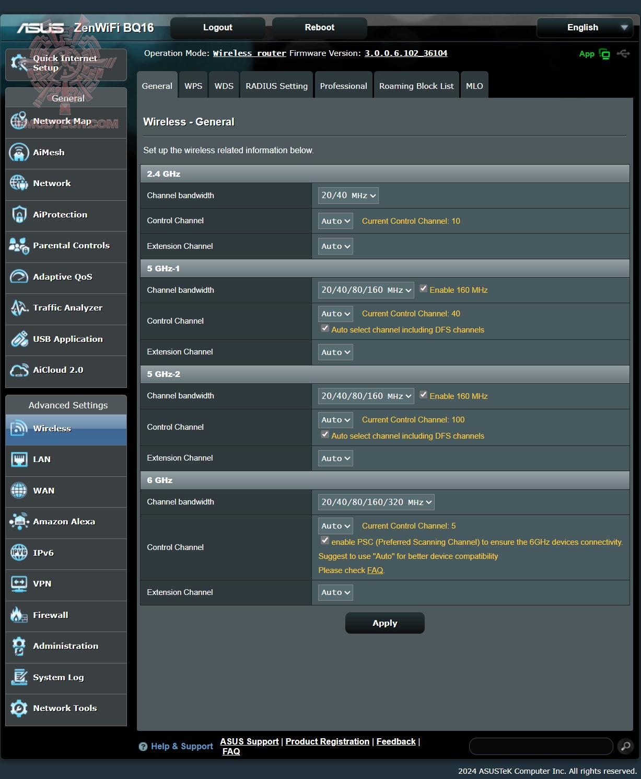The image size is (641, 779).
Task: Open the Adaptive QoS gauge icon
Action: click(x=19, y=277)
